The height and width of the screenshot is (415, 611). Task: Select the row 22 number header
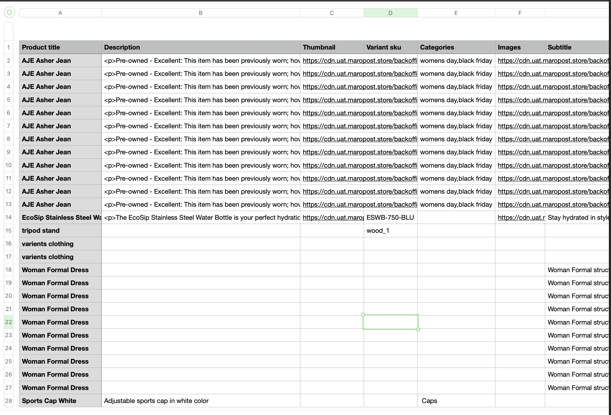tap(8, 322)
